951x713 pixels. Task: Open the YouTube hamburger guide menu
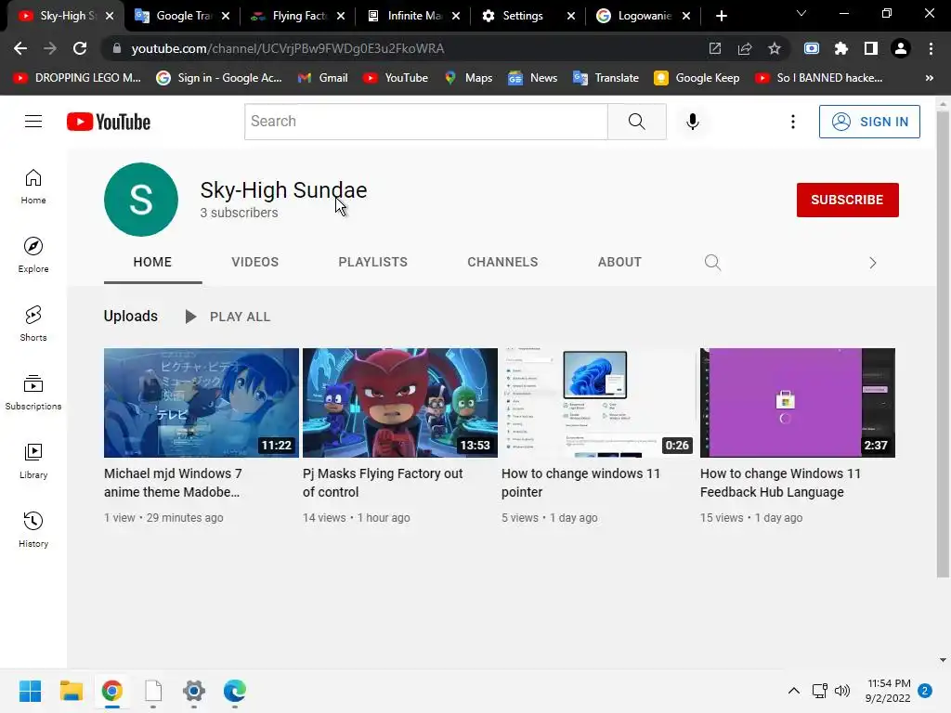pos(33,122)
